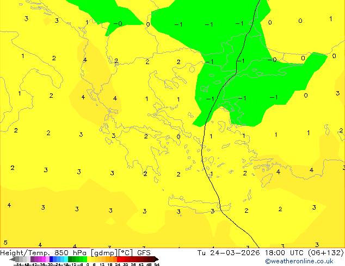Click the "54" legend scale label
Screen dimensions: 345x266
(157, 265)
